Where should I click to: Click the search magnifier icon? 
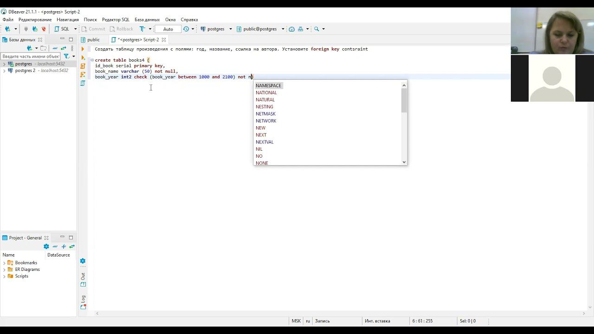(x=316, y=29)
